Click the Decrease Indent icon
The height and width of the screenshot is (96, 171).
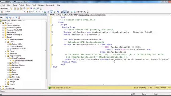pos(79,12)
